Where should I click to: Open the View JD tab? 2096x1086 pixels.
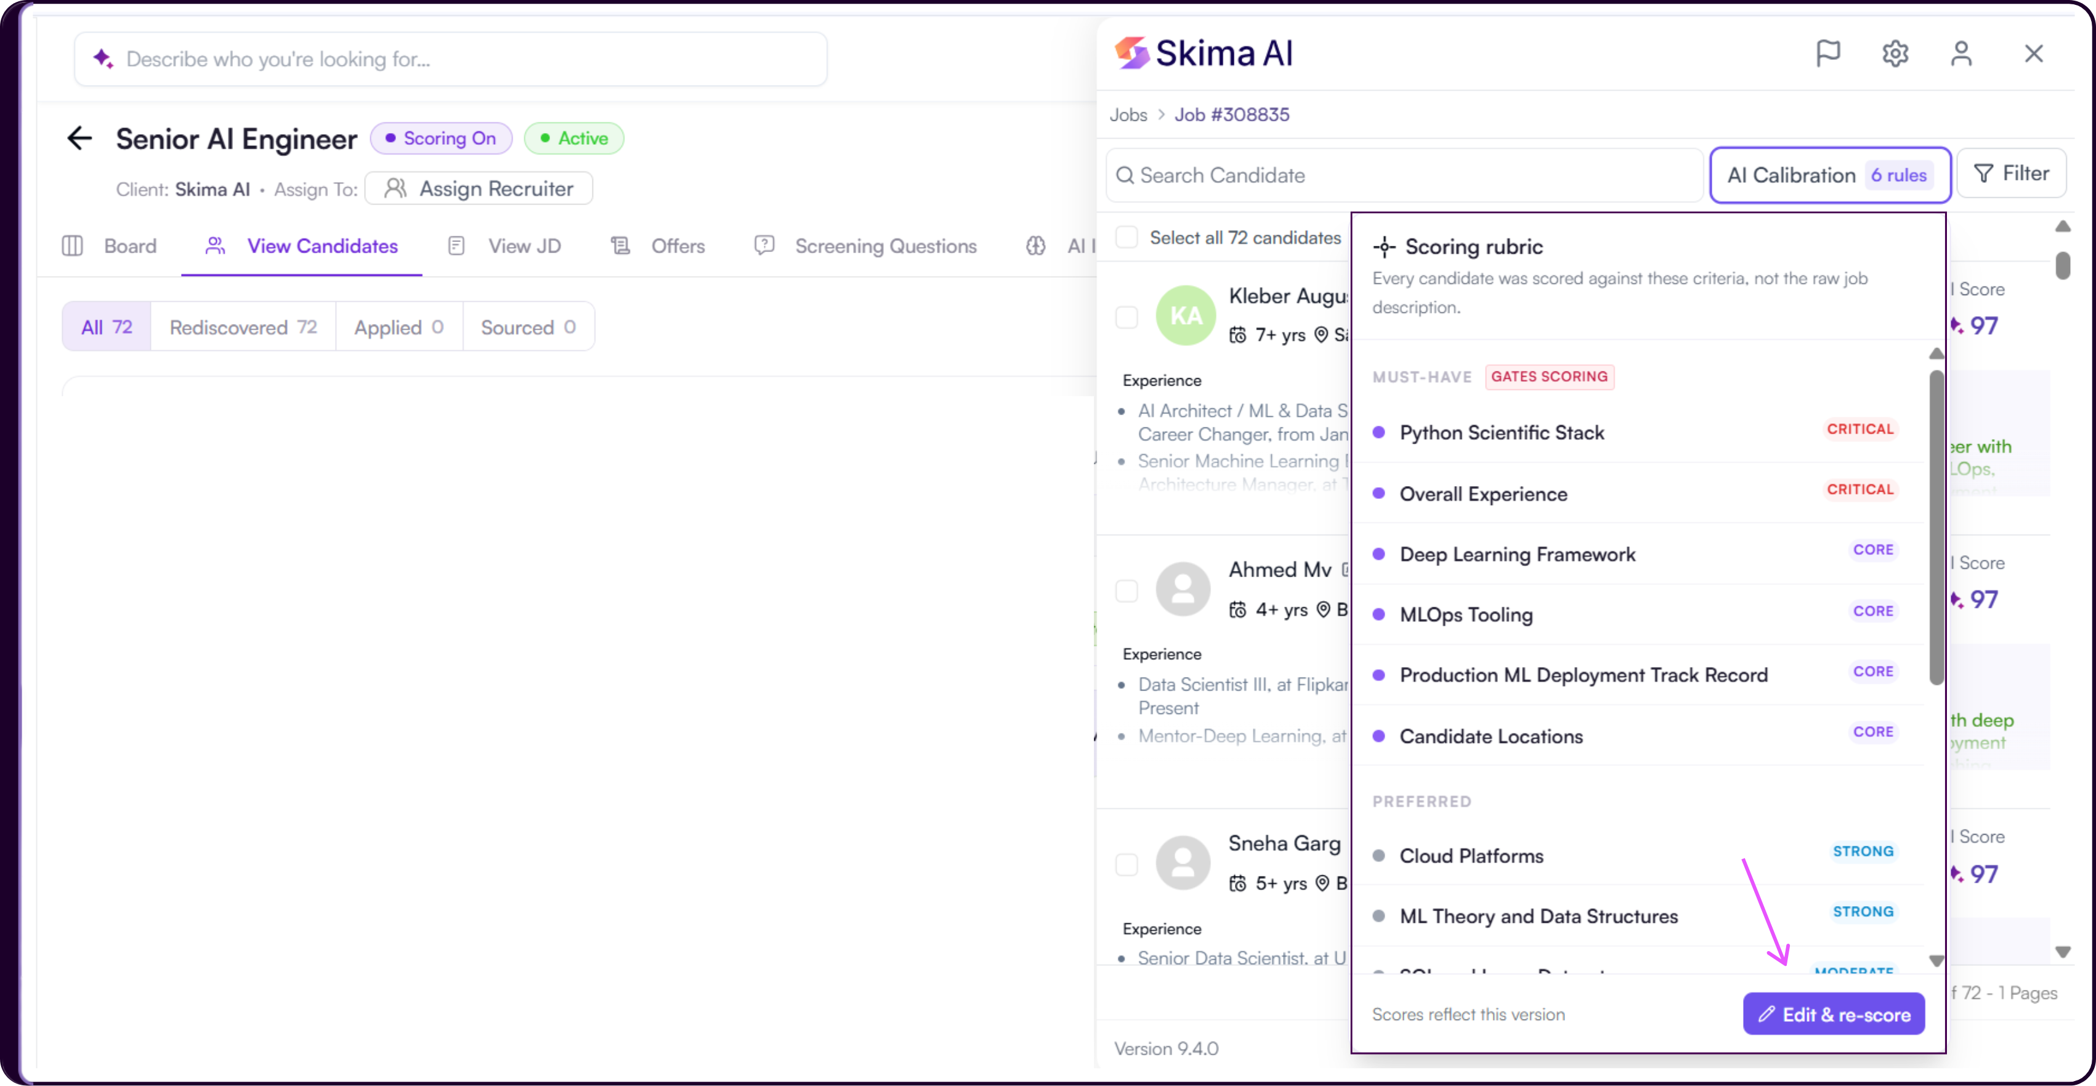coord(504,246)
